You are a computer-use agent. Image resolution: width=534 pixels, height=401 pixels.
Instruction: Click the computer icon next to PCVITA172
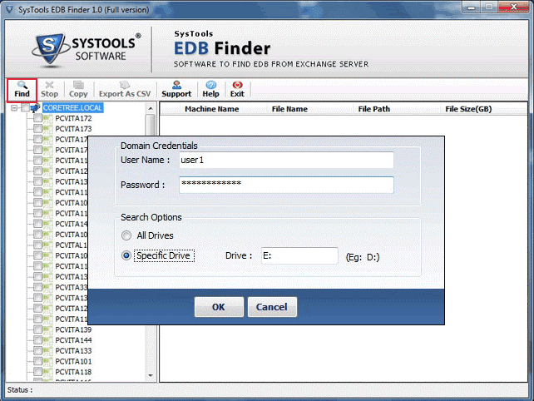click(x=48, y=119)
